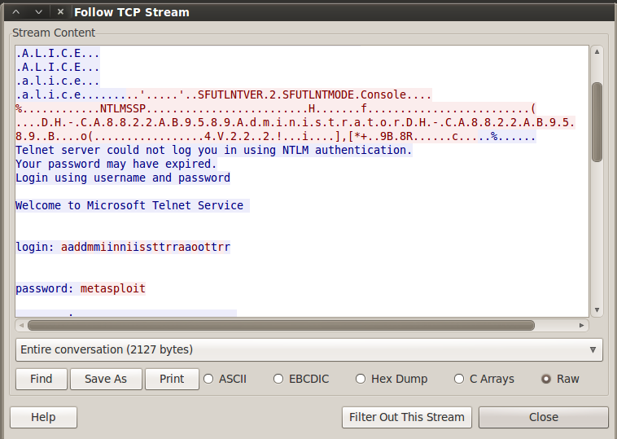
Task: Click vertical scrollbar down arrow
Action: coord(597,309)
